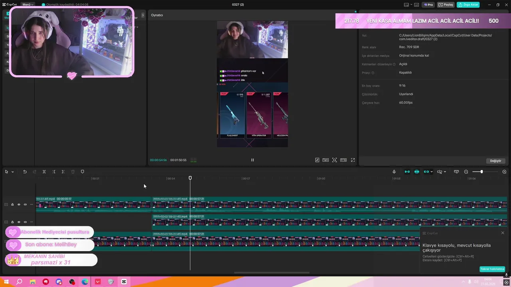Start voice recording with the microphone icon
The width and height of the screenshot is (511, 287).
click(394, 172)
